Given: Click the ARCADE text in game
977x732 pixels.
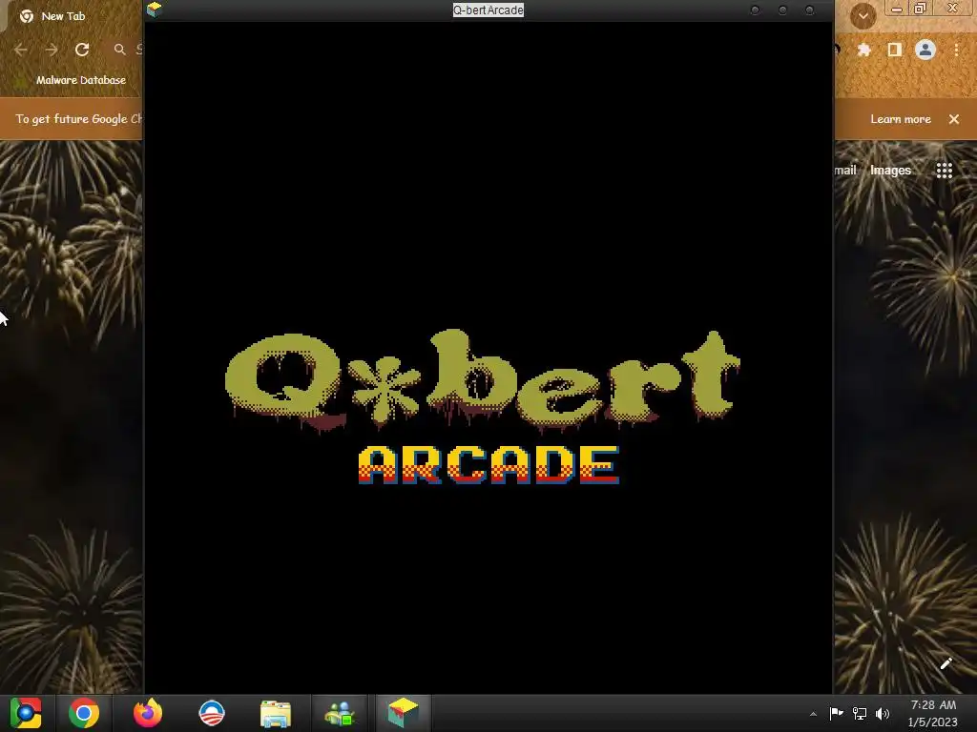Looking at the screenshot, I should click(488, 464).
